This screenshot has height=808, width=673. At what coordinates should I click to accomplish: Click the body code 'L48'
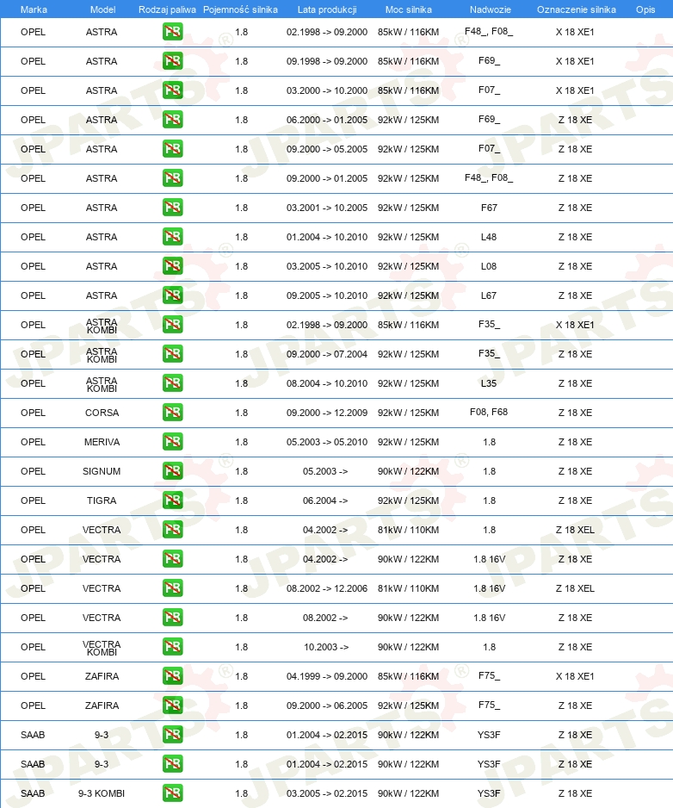(x=489, y=237)
